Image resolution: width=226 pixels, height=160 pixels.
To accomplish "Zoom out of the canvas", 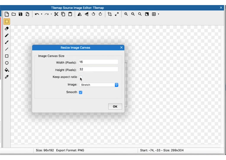I will (133, 14).
